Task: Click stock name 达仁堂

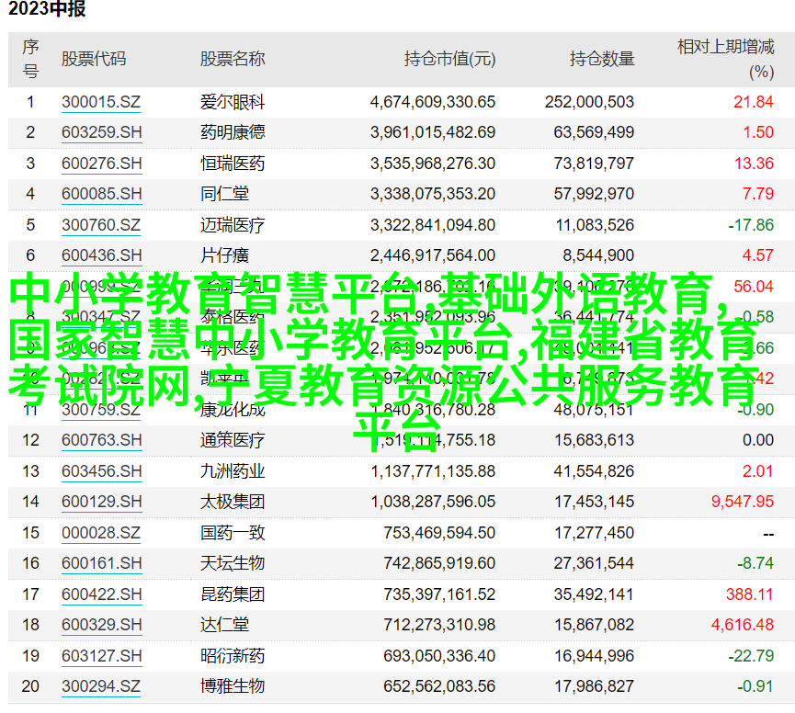Action: pos(224,625)
